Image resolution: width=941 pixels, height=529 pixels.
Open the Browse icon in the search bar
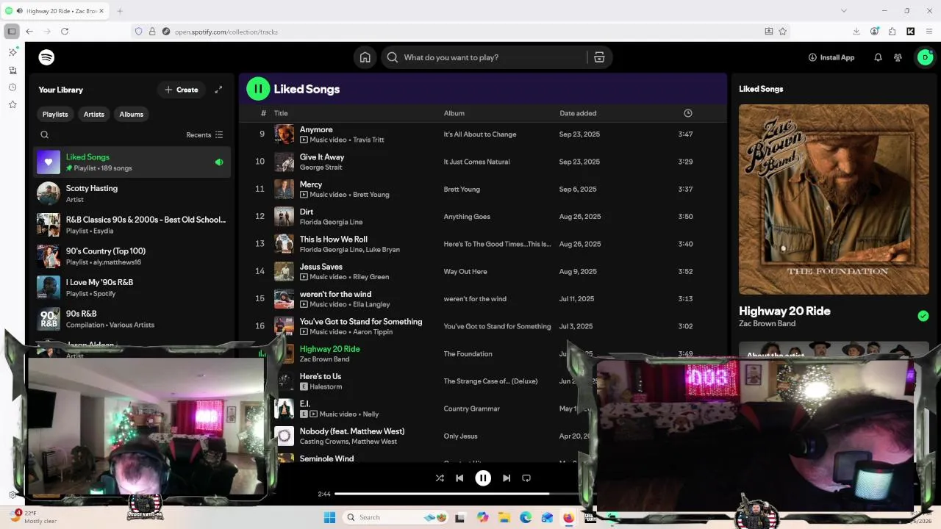(x=599, y=57)
